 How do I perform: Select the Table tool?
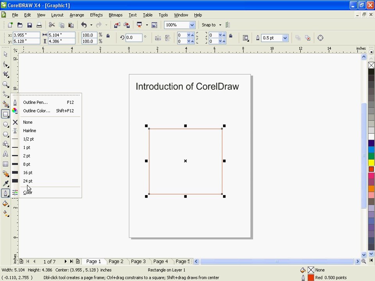5,164
